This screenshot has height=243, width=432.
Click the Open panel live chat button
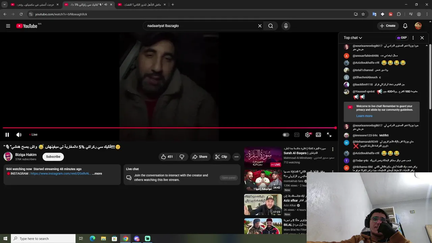(x=228, y=178)
